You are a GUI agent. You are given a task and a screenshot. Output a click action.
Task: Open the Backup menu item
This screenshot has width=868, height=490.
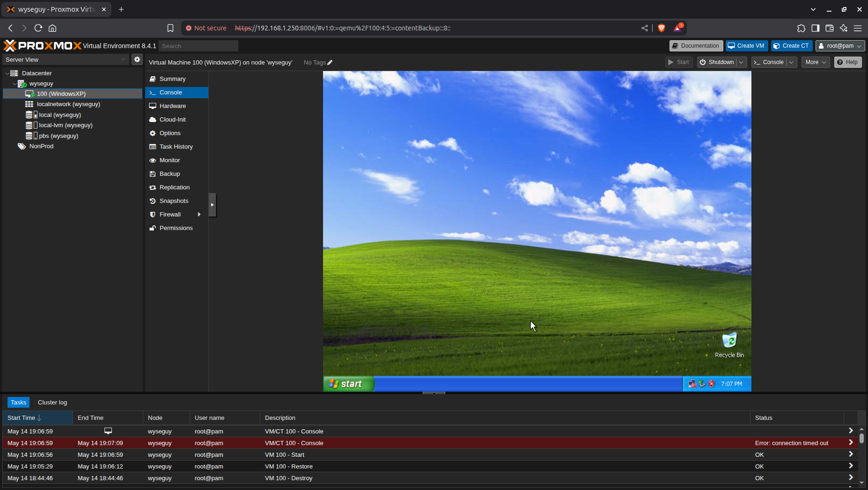click(x=177, y=174)
